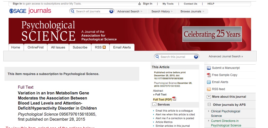Click Advanced Journal Search link
This screenshot has height=128, width=268.
(226, 56)
